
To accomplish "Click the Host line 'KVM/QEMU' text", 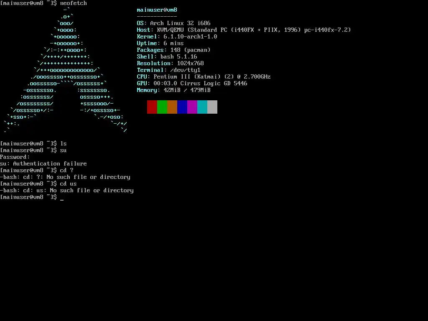I will [x=171, y=30].
